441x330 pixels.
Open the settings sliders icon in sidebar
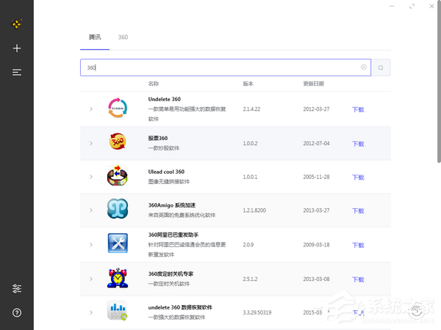click(x=17, y=289)
